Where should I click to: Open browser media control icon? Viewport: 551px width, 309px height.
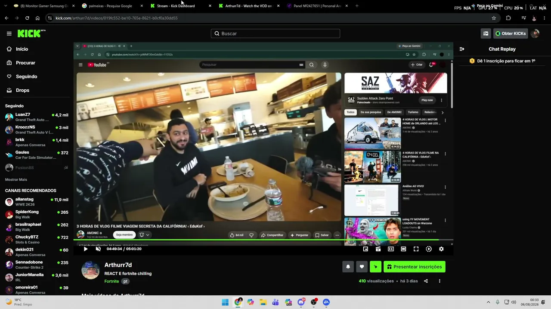pyautogui.click(x=523, y=18)
